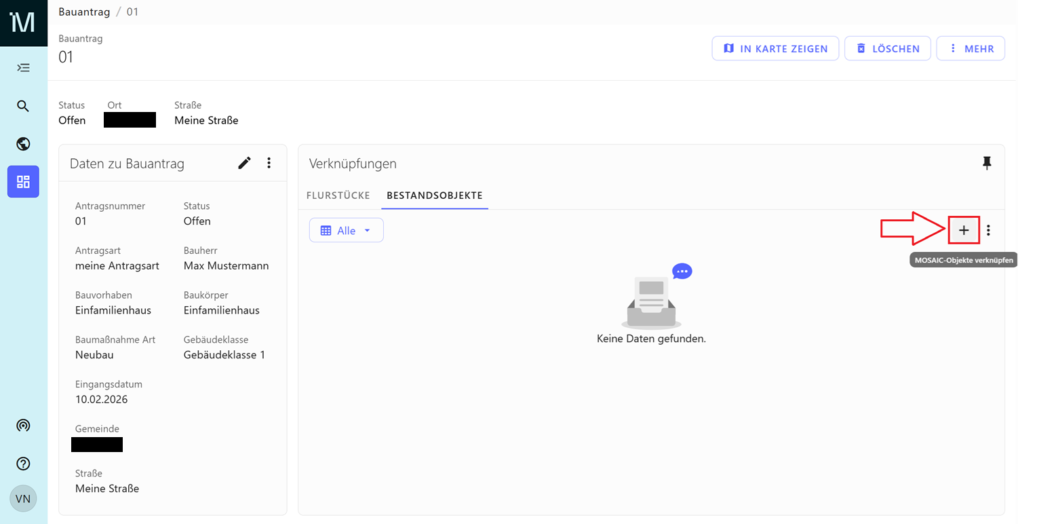Open the three-dot menu next to the plus button
Viewport: 1058px width, 524px height.
coord(988,230)
